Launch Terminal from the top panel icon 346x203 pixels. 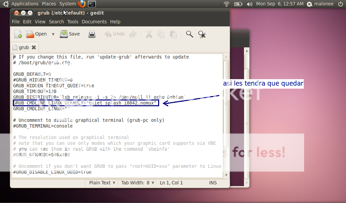[x=92, y=4]
